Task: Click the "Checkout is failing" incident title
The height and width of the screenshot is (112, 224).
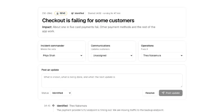Action: point(88,20)
